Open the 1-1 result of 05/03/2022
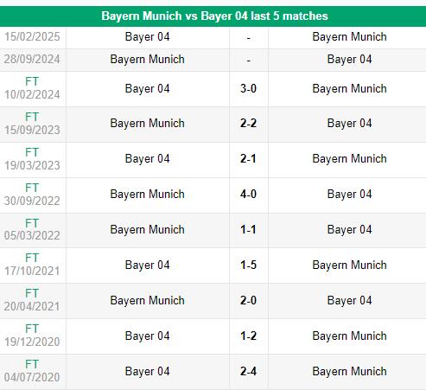The height and width of the screenshot is (390, 426). [248, 230]
